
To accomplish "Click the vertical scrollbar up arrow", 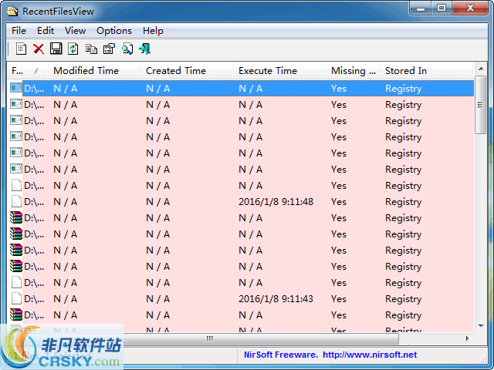I will click(481, 69).
